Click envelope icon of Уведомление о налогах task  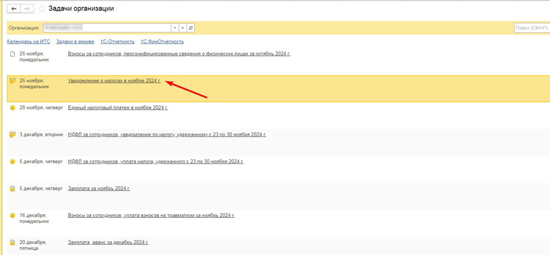13,81
